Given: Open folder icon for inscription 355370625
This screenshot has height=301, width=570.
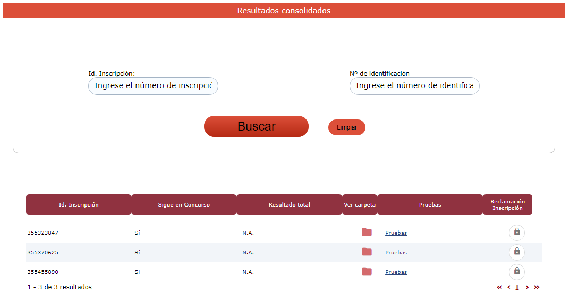Looking at the screenshot, I should tap(367, 252).
